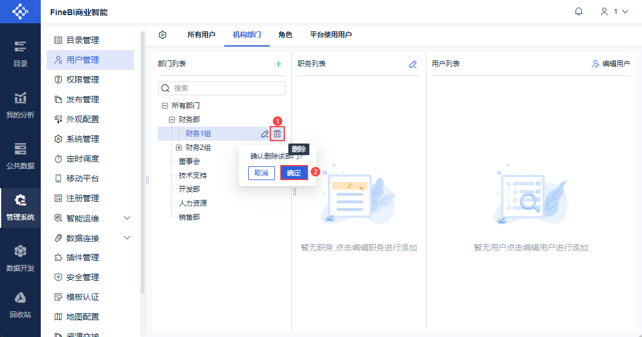Open 发布管理 menu item

coord(90,99)
